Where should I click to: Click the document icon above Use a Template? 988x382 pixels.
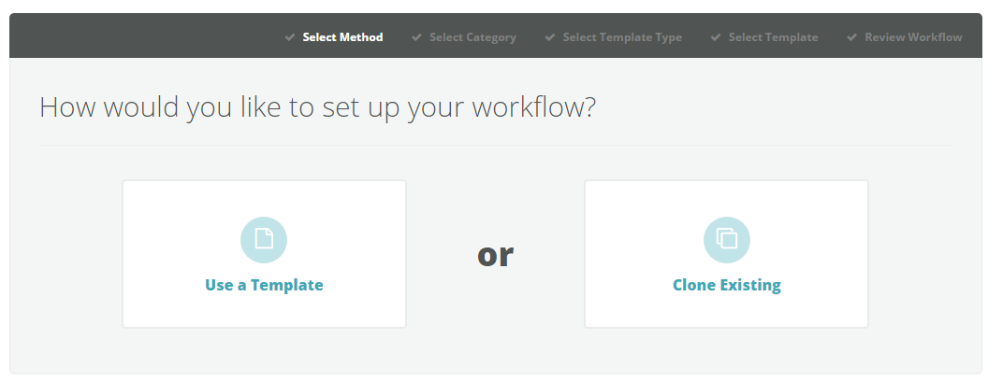tap(264, 240)
